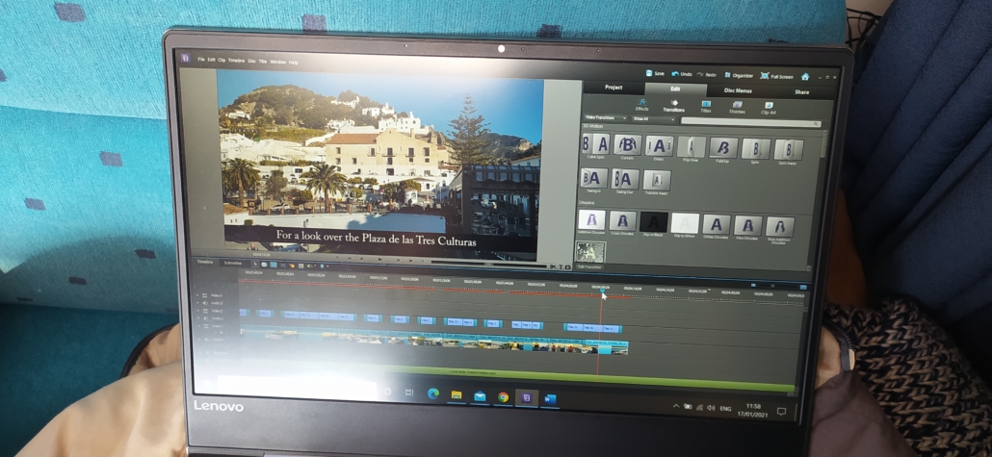
Task: Open the File menu
Action: tap(201, 60)
